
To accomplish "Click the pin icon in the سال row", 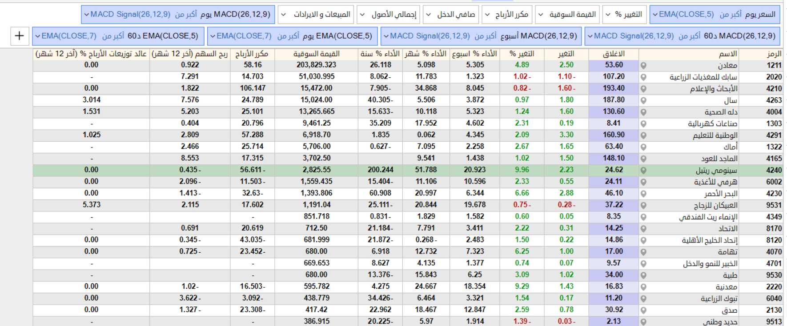I will click(x=643, y=100).
